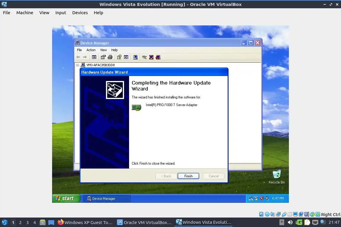Viewport: 341px width, 227px height.
Task: Switch to the Firefox Windows XP Guest task
Action: pyautogui.click(x=85, y=222)
